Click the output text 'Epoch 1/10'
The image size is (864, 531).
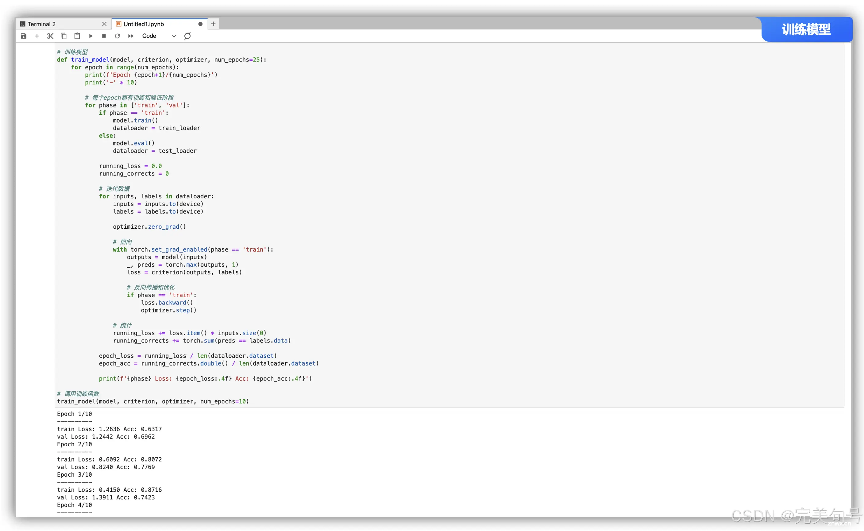(75, 414)
